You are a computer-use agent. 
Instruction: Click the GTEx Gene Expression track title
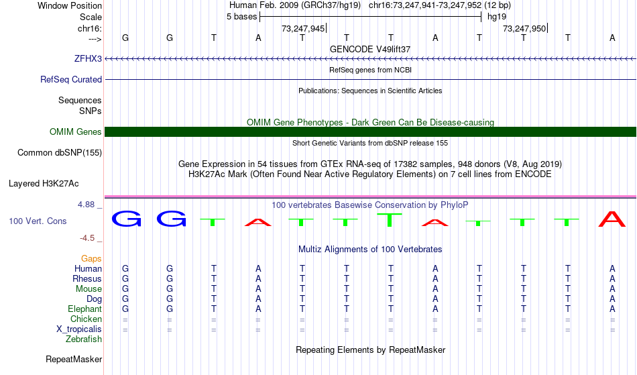pos(370,164)
